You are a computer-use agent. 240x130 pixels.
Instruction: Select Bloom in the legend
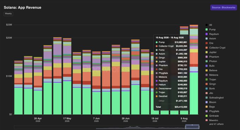211,102
